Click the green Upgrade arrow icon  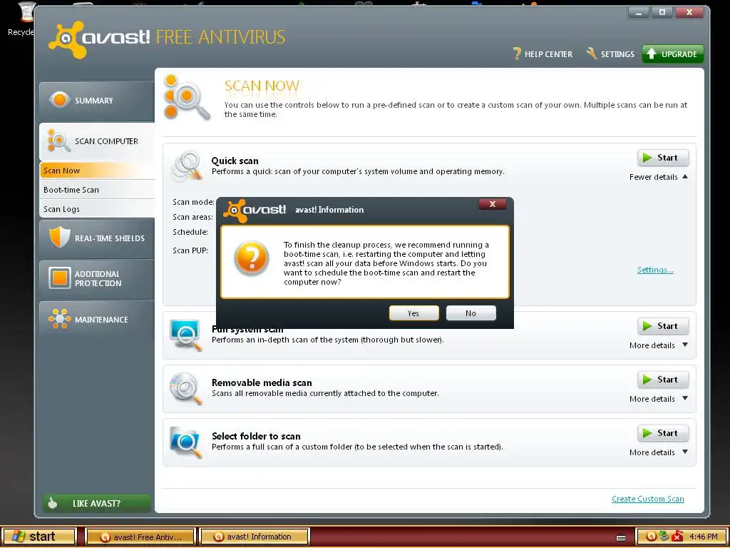(652, 54)
